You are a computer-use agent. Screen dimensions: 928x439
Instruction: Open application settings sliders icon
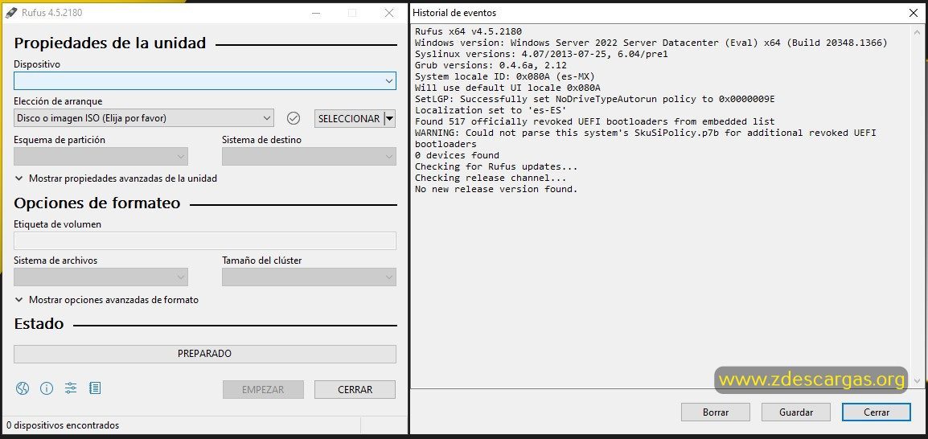point(71,388)
